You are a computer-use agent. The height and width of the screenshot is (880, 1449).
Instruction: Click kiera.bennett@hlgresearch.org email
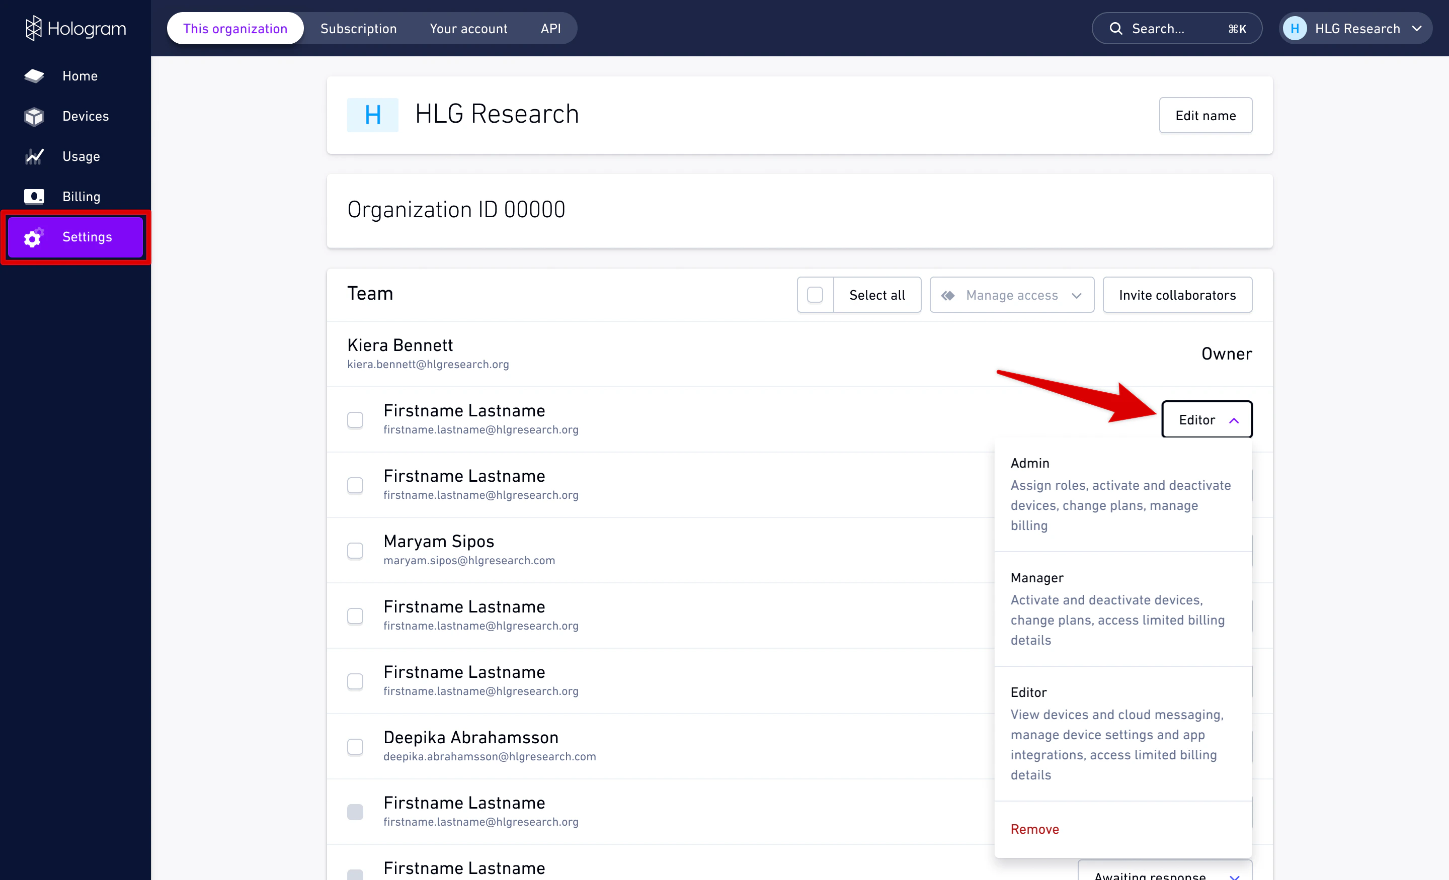click(428, 365)
